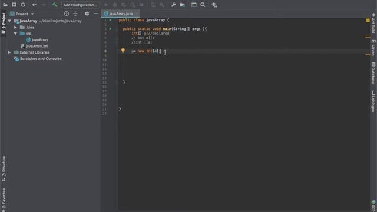This screenshot has height=212, width=377.
Task: Click the 'int[] a;//declared' code line
Action: [150, 34]
